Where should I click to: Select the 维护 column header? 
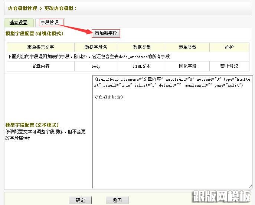pos(229,47)
